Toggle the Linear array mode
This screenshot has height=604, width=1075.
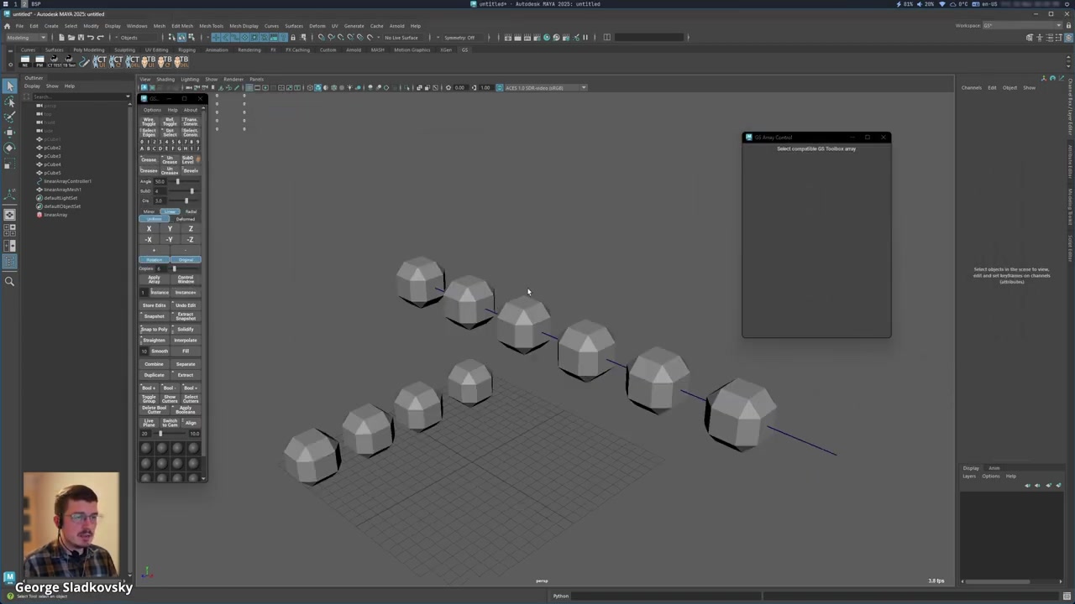(170, 211)
